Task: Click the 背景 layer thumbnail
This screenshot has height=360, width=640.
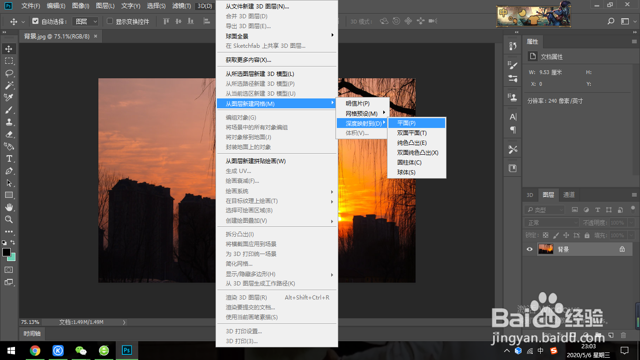Action: pos(546,249)
